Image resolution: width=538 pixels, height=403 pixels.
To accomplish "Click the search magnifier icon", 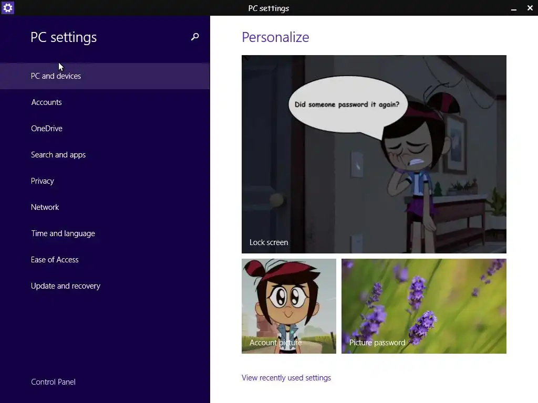I will (195, 37).
